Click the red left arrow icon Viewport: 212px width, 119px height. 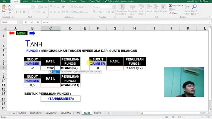click(x=12, y=33)
